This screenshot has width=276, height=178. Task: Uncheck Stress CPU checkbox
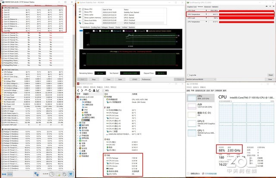(83, 9)
